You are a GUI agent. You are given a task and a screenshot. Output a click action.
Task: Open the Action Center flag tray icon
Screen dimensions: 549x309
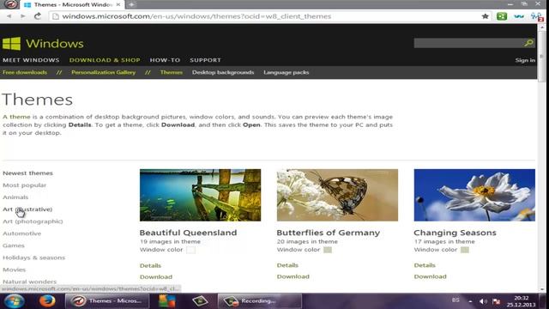(496, 301)
